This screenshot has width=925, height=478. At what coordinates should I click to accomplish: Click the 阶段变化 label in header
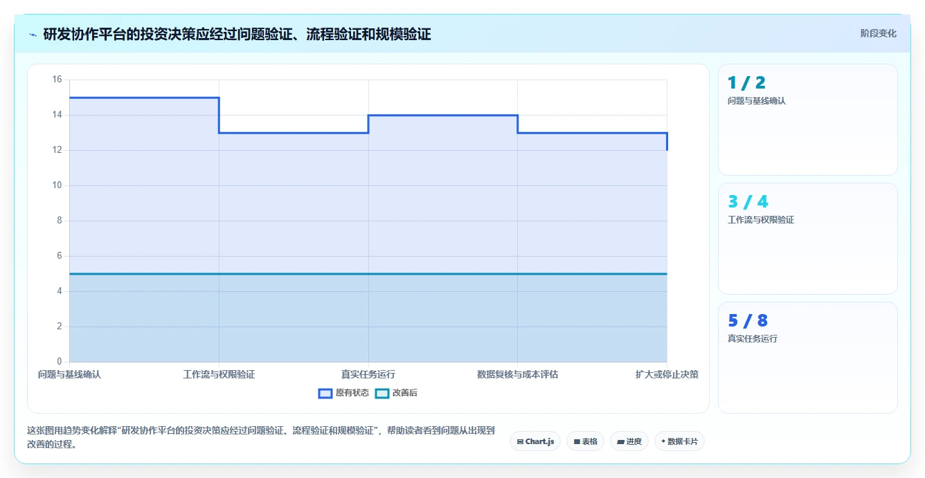point(879,33)
